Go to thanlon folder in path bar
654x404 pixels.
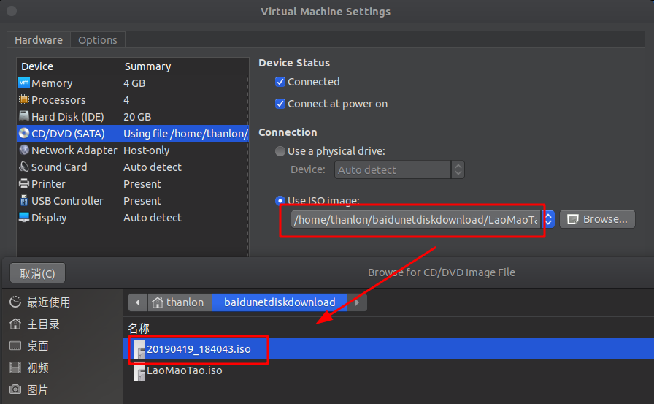click(180, 302)
